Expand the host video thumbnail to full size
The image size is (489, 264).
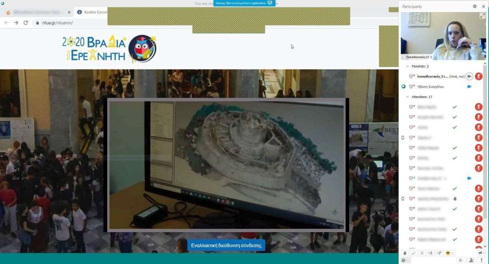click(482, 16)
